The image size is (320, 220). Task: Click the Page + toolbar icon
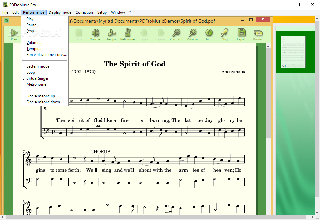pos(160,35)
